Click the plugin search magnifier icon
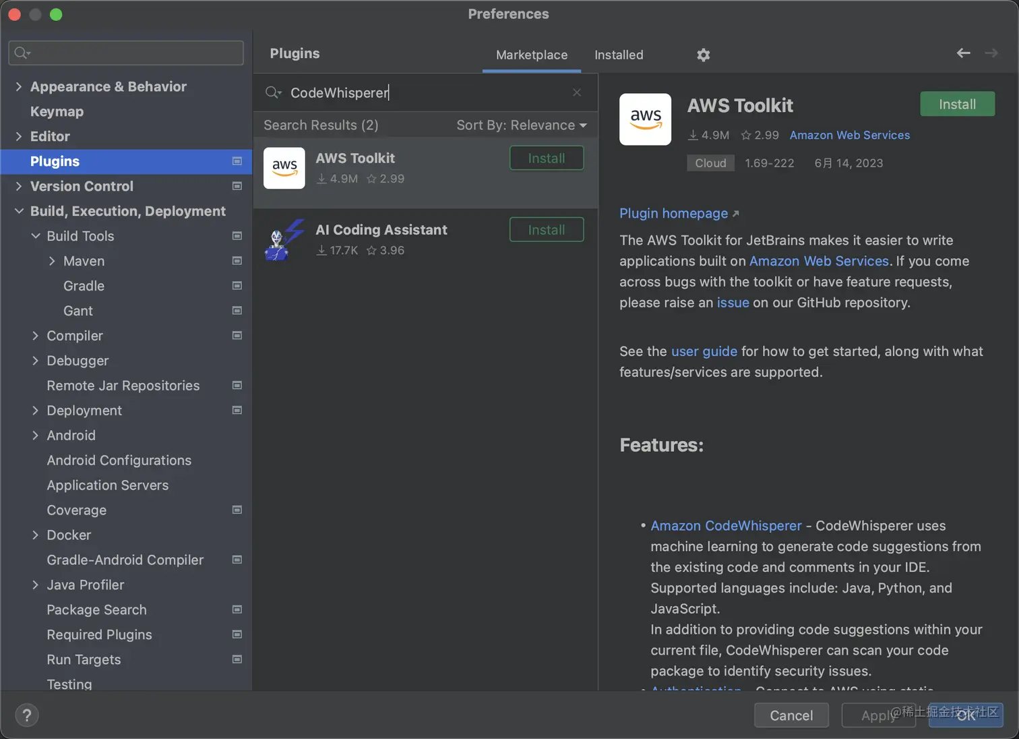The image size is (1019, 739). pyautogui.click(x=273, y=92)
